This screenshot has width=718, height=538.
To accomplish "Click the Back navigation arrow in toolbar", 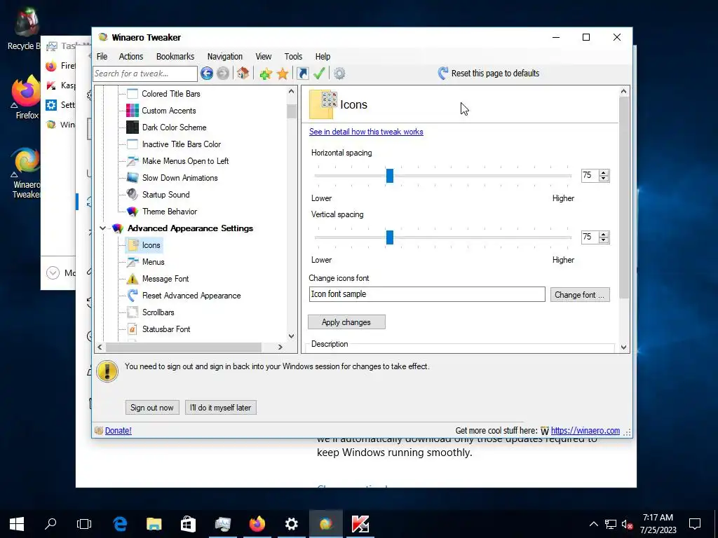I will (207, 73).
